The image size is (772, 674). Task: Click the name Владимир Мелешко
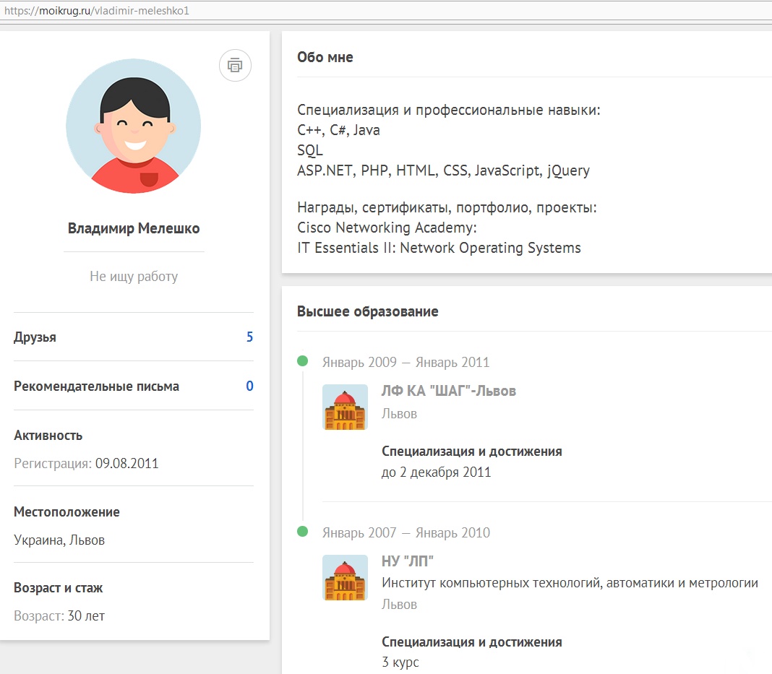134,228
